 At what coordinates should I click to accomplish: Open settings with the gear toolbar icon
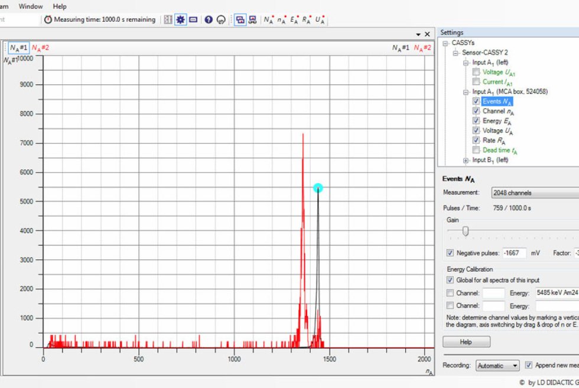point(180,19)
